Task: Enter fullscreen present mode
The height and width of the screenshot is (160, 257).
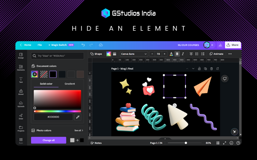Action: [225, 143]
